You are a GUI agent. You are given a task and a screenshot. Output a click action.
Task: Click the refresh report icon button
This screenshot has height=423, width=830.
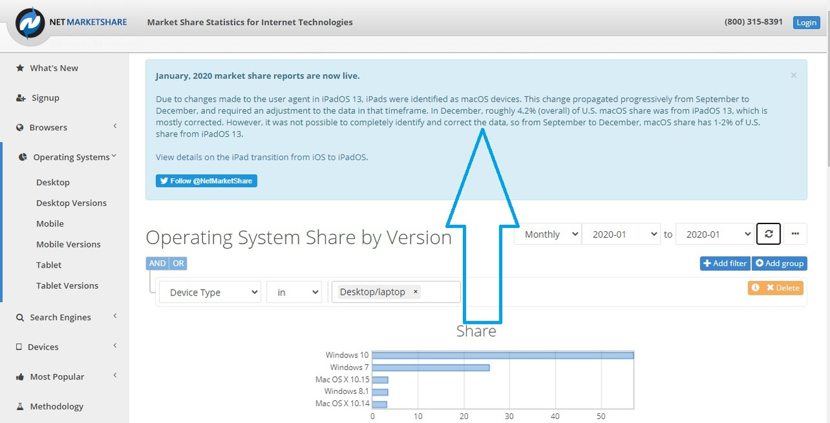click(768, 234)
